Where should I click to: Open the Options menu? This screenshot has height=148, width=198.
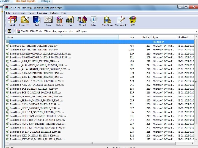tap(54, 13)
